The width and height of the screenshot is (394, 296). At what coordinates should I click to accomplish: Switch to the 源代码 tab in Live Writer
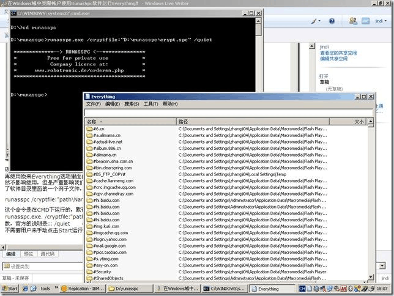[48, 254]
